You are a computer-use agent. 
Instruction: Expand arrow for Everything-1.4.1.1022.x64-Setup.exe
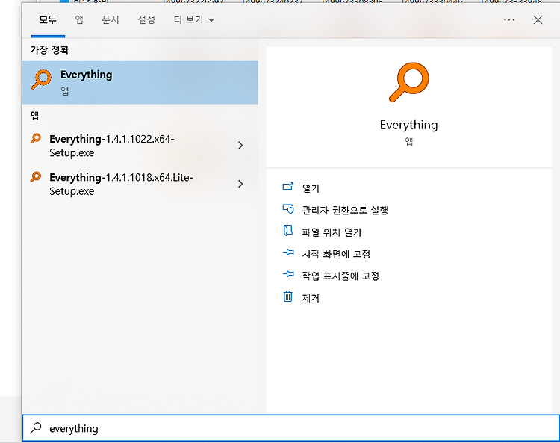pyautogui.click(x=240, y=146)
